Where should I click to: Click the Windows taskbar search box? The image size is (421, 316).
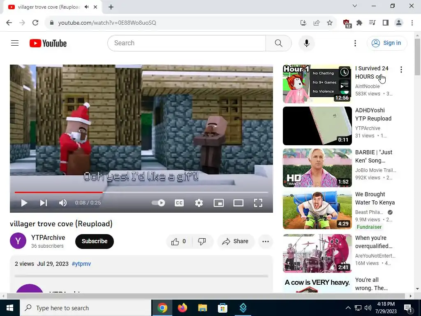coord(86,308)
